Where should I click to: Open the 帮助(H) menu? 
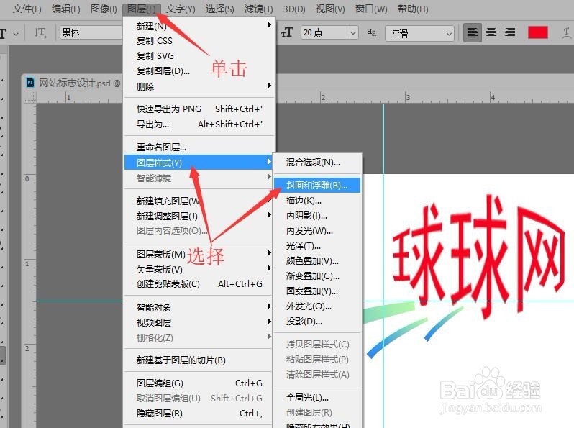click(x=413, y=9)
